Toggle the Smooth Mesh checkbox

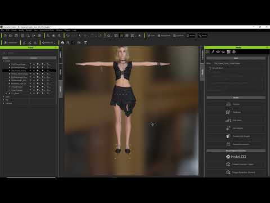click(210, 68)
